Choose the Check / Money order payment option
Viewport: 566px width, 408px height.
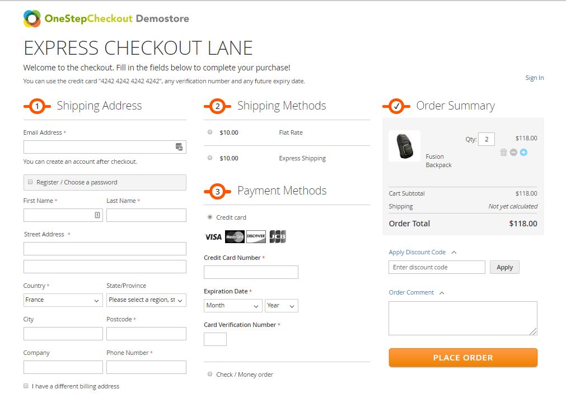(x=210, y=374)
